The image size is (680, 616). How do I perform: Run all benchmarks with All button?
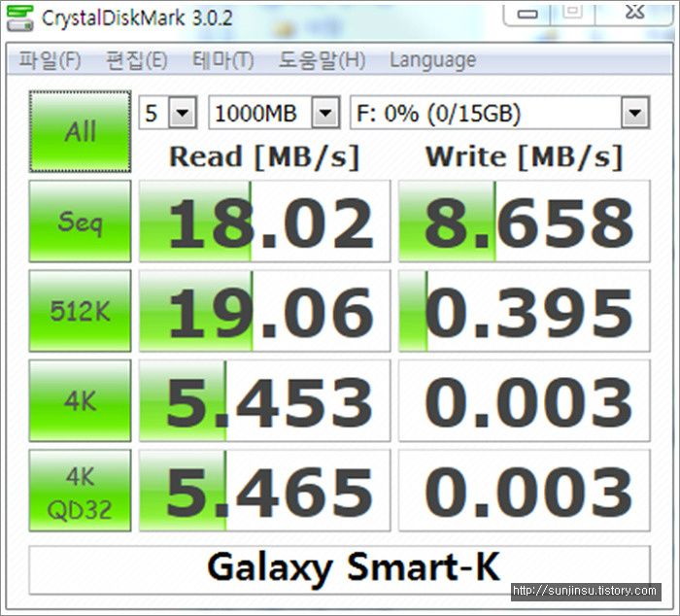tap(81, 131)
